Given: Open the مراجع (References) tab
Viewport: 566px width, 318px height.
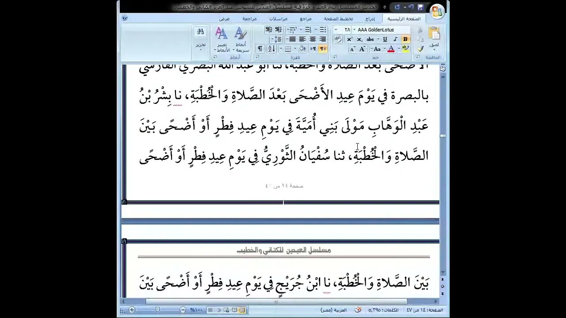Looking at the screenshot, I should (306, 19).
